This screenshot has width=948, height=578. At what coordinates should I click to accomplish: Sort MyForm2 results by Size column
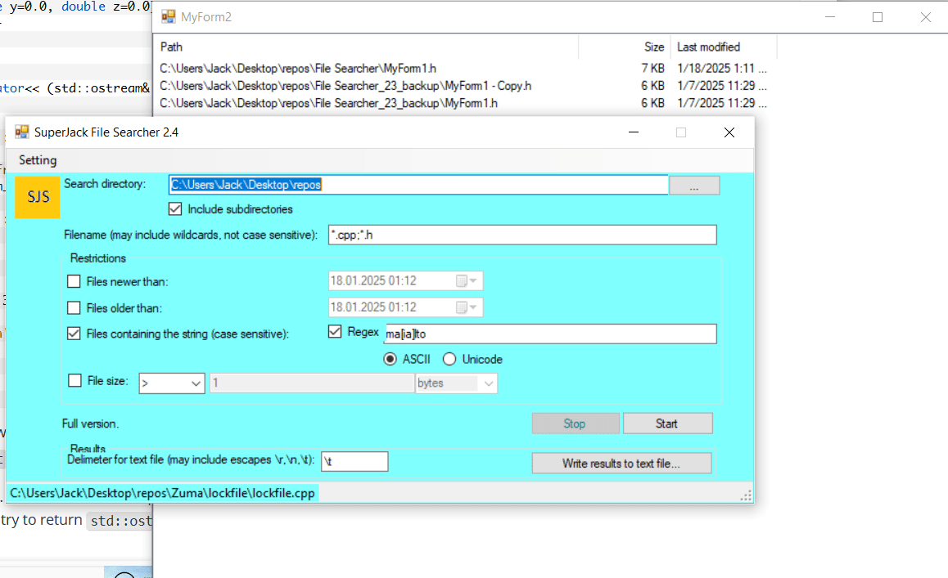click(625, 47)
